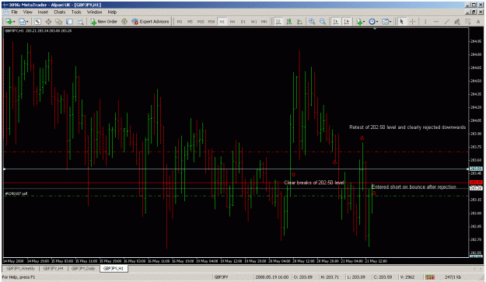Select the Crosshair tool
486x282 pixels.
point(413,21)
